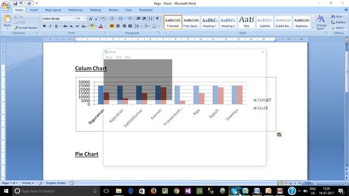Open Change Case Aa dropdown
The image size is (349, 196).
coord(84,26)
